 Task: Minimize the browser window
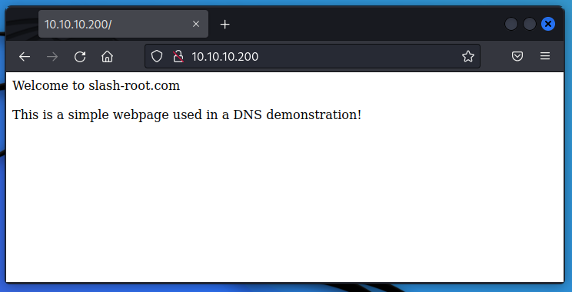coord(511,24)
